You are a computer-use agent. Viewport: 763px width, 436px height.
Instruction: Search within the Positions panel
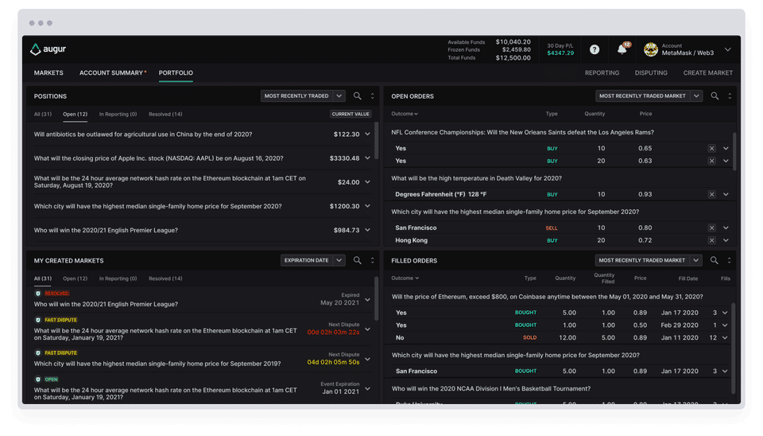(x=357, y=96)
